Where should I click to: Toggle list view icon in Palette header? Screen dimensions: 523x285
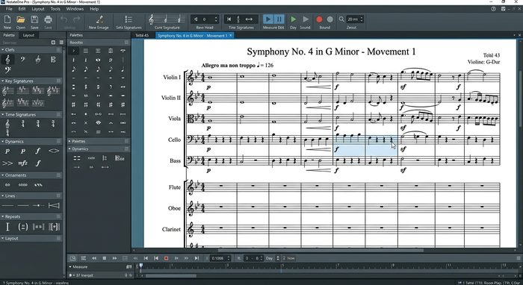[x=61, y=43]
